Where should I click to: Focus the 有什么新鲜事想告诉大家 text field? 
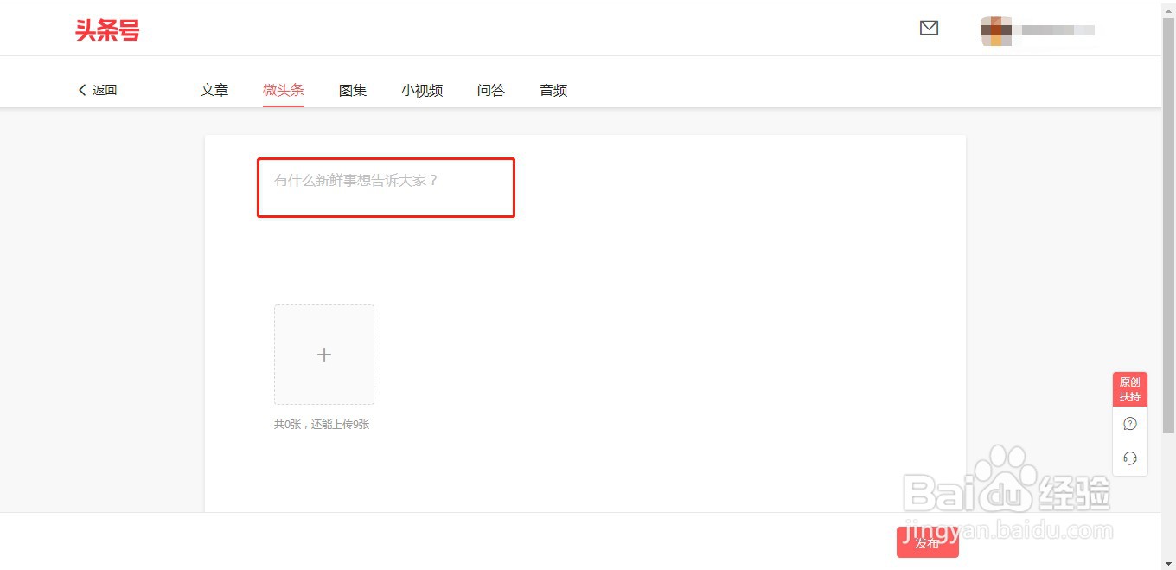pos(386,187)
